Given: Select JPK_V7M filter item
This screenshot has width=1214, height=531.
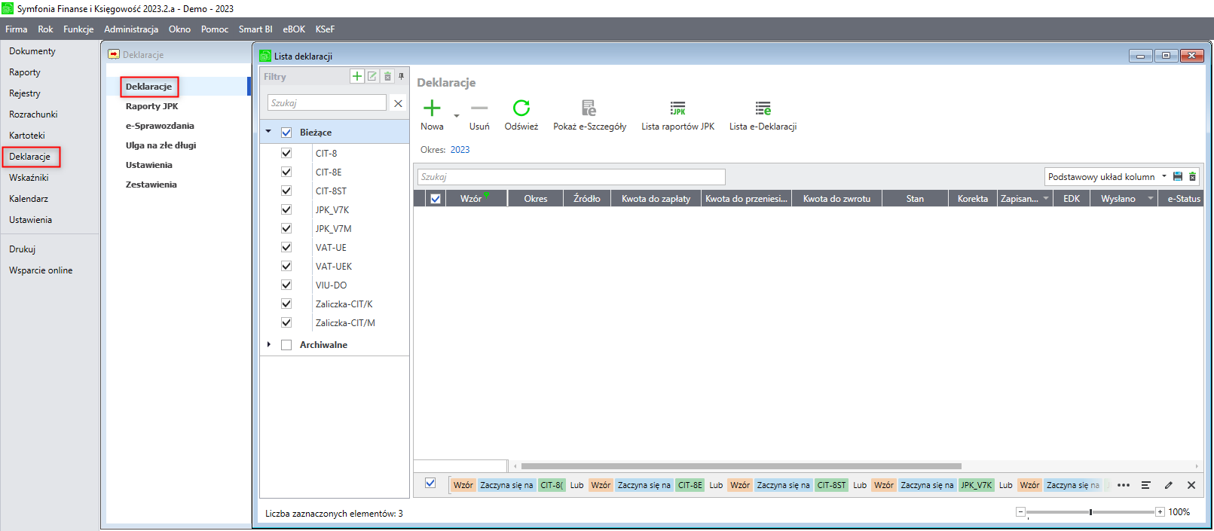Looking at the screenshot, I should (333, 229).
